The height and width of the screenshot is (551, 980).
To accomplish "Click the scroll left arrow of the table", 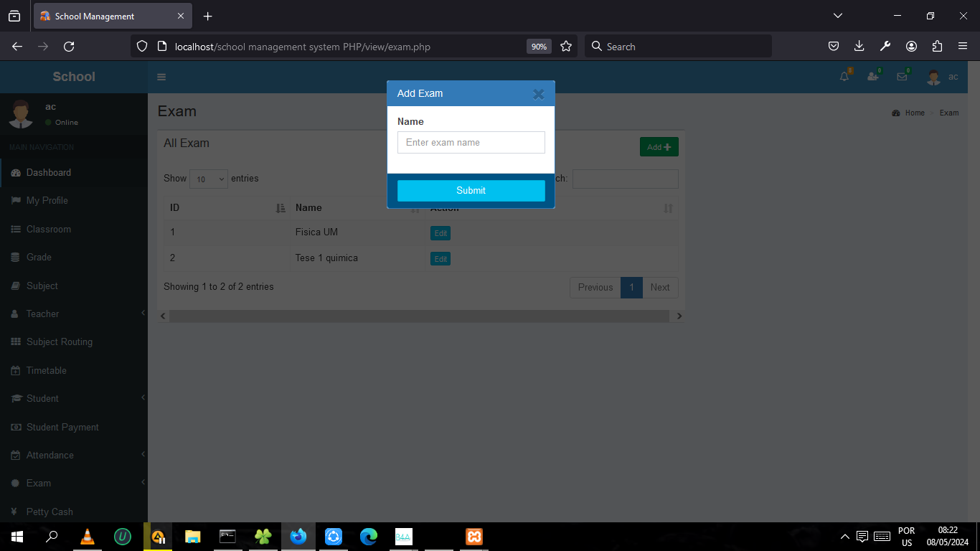I will (x=163, y=316).
